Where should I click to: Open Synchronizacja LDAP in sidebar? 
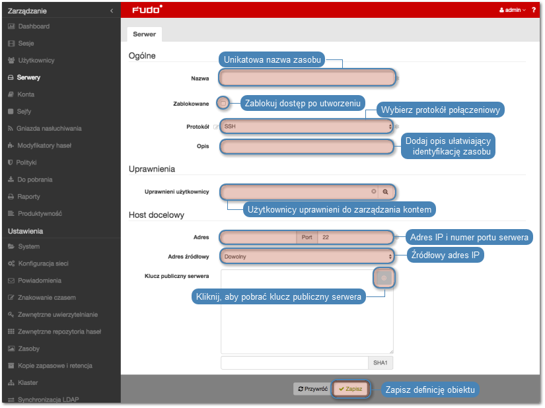[x=48, y=399]
